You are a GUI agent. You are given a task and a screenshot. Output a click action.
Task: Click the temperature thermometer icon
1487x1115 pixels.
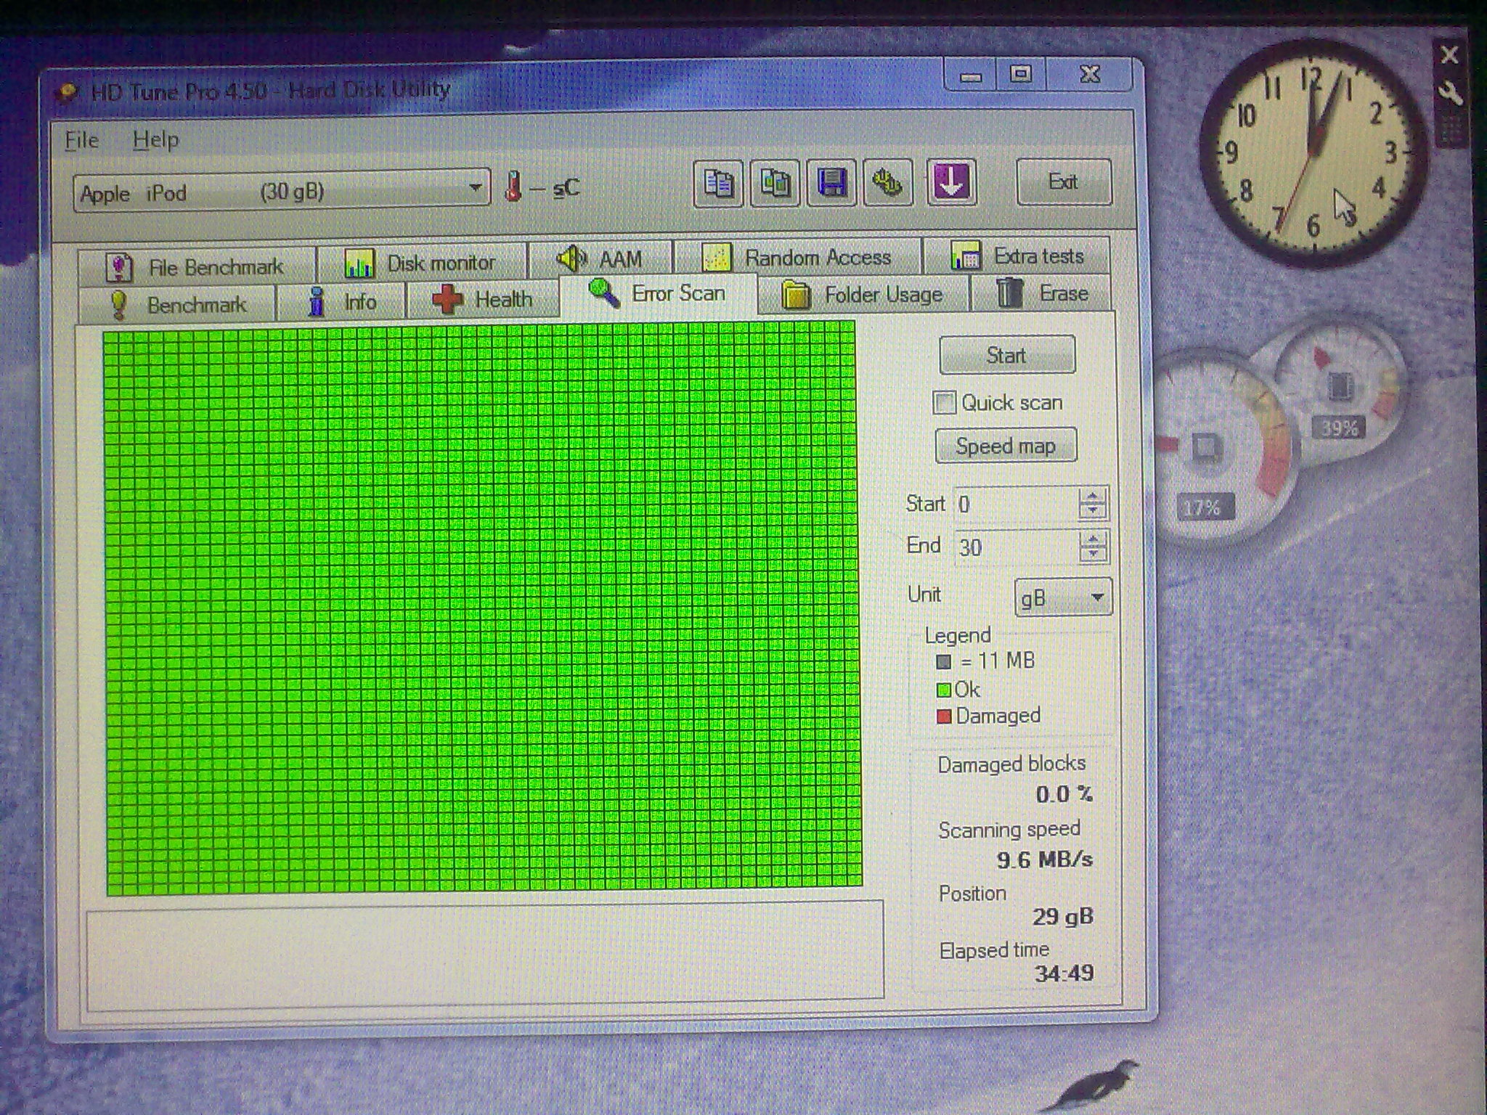pos(514,187)
